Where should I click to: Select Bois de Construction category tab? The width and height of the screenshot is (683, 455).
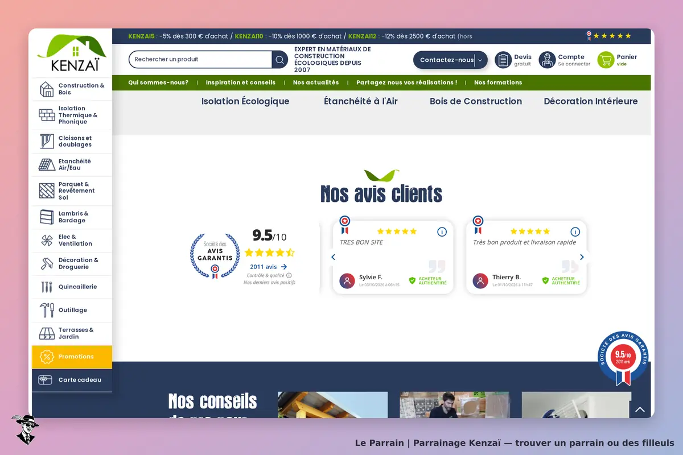[x=476, y=101]
